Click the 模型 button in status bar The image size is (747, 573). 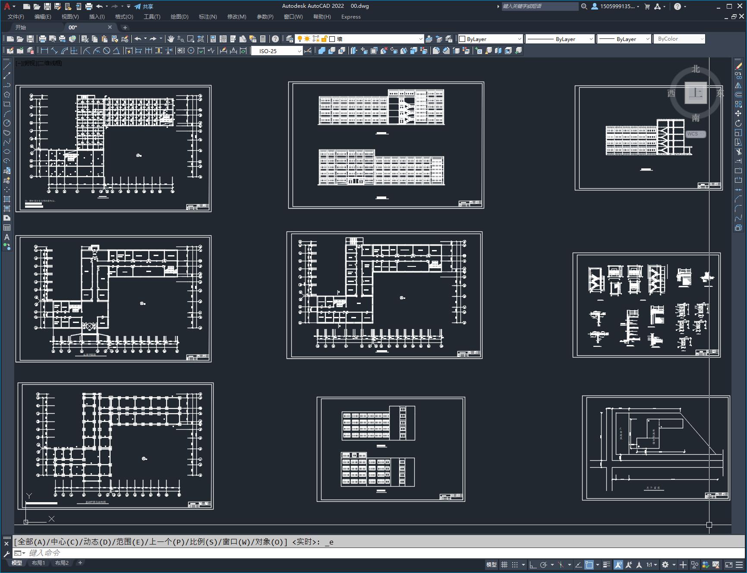click(492, 564)
